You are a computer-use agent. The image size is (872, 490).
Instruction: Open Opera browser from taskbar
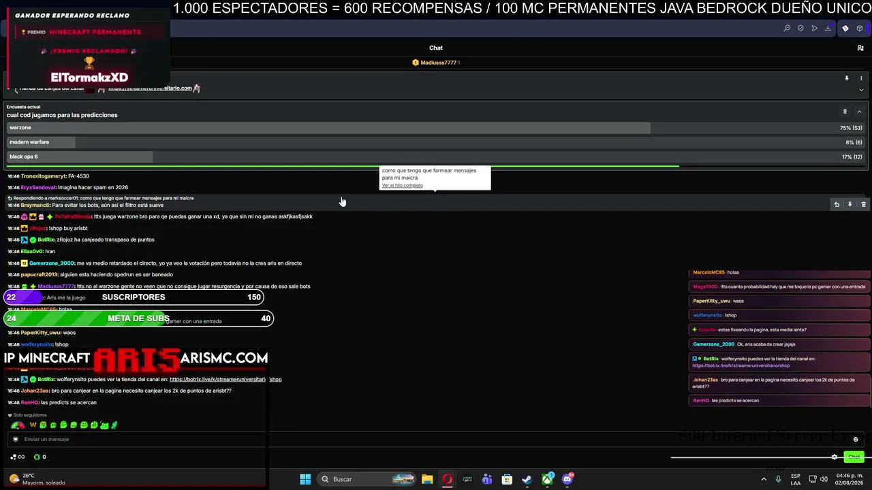coord(447,479)
